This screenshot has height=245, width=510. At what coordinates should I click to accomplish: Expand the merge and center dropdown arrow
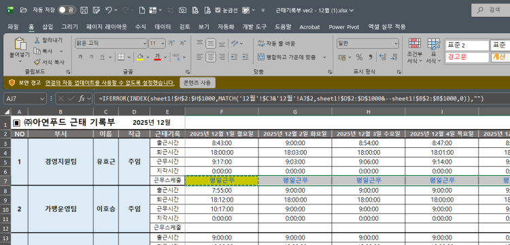coord(324,58)
